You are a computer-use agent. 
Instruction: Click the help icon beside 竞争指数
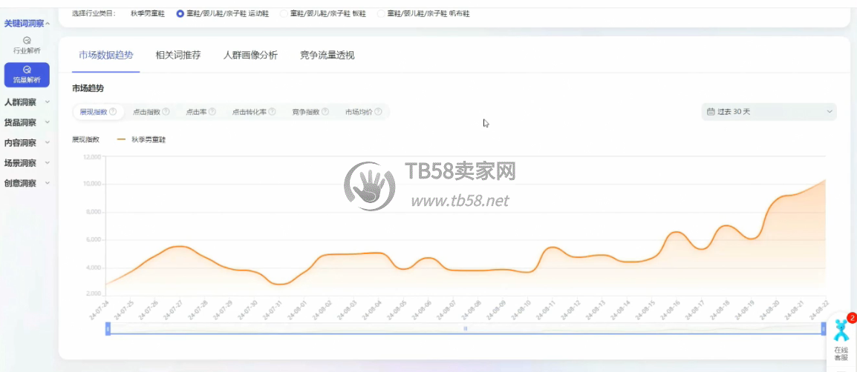325,112
